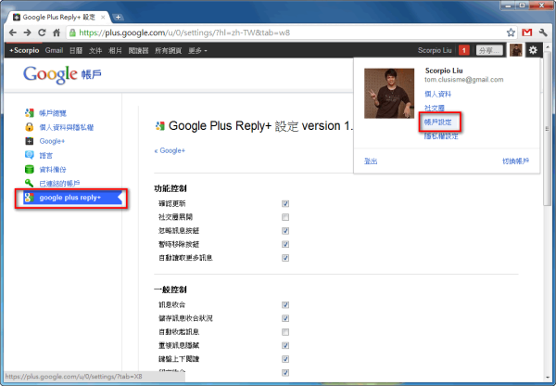
Task: Open 個人資料與隱私權 sidebar link
Action: click(x=67, y=127)
